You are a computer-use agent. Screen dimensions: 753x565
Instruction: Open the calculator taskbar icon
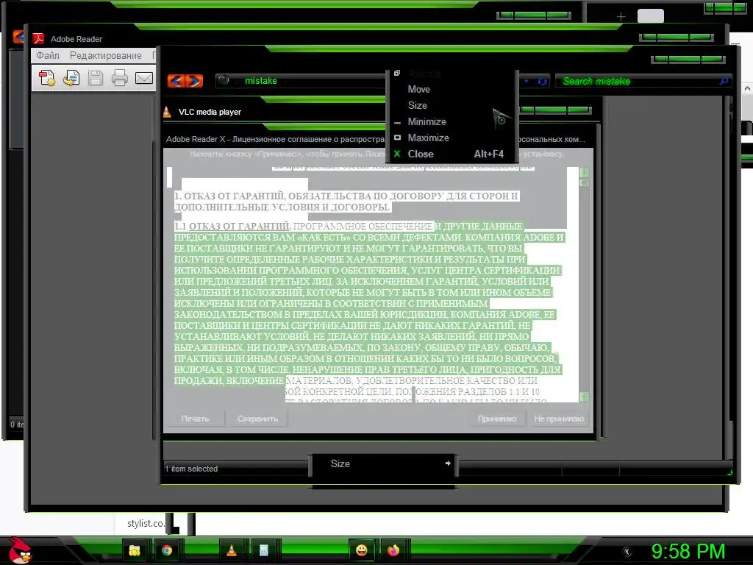[264, 550]
